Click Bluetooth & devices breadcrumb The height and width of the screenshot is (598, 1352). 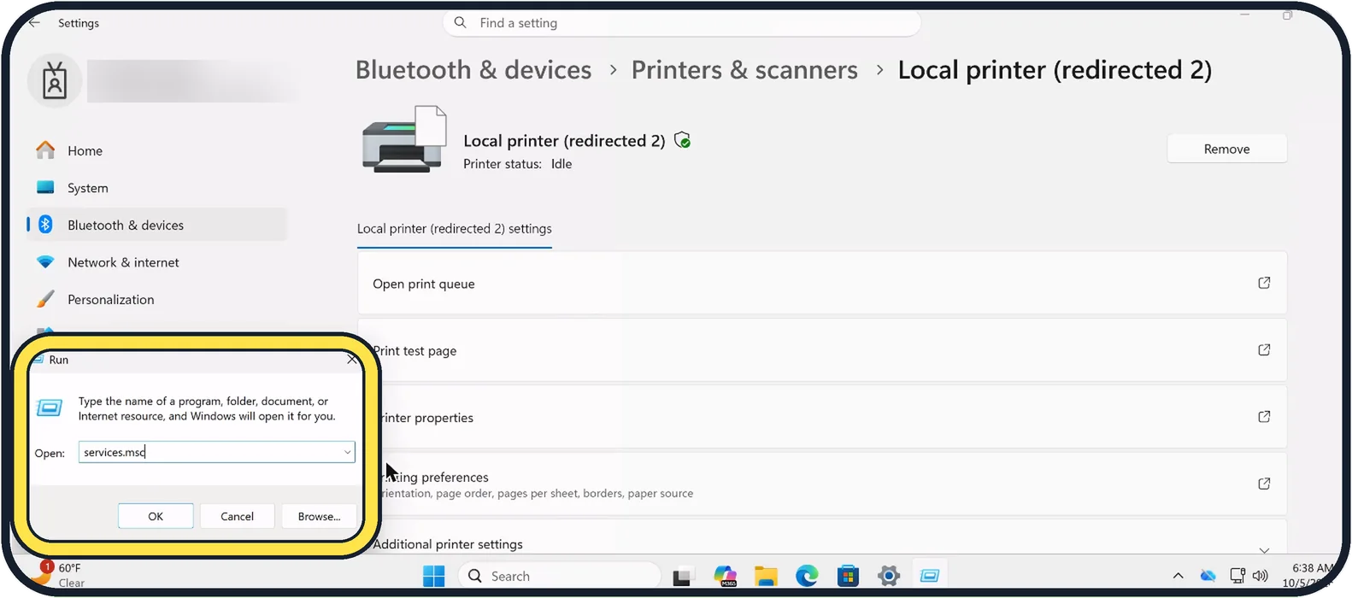coord(473,70)
